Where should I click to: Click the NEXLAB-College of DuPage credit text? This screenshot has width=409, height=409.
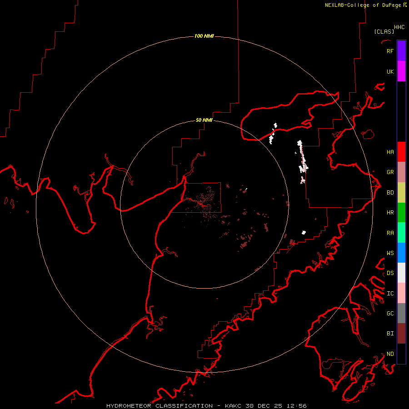[363, 5]
